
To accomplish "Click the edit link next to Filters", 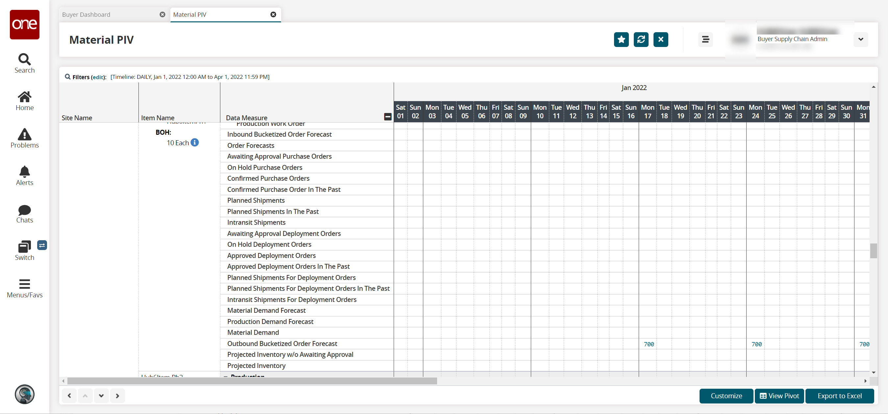I will pos(99,77).
